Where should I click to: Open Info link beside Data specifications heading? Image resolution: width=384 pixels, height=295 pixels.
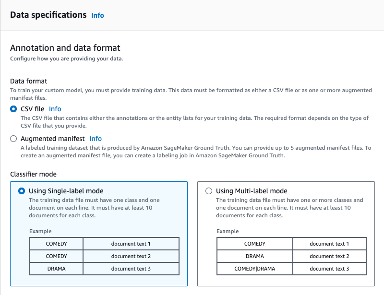[x=97, y=15]
